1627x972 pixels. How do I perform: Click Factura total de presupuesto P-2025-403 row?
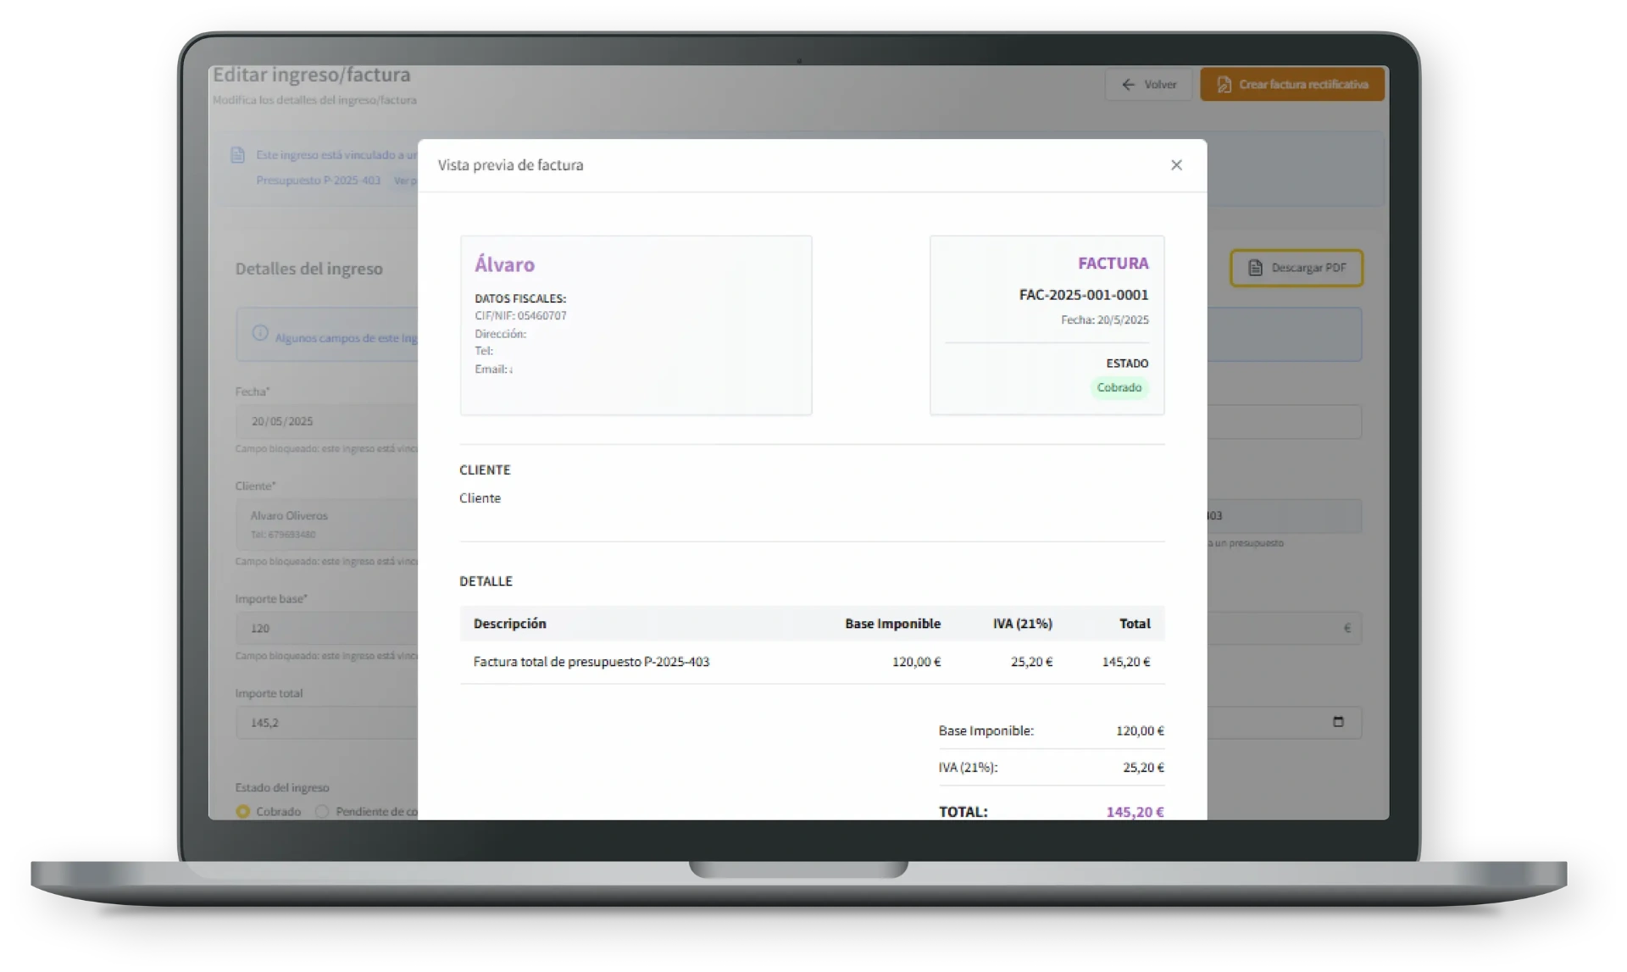813,662
